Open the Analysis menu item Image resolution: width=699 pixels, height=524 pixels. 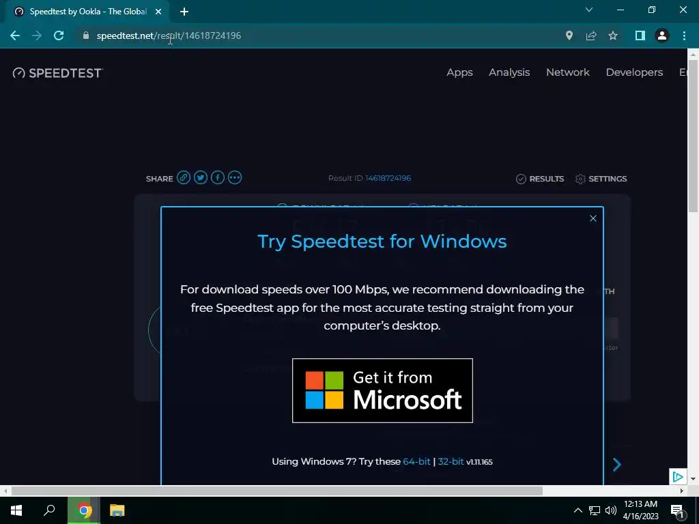[509, 72]
